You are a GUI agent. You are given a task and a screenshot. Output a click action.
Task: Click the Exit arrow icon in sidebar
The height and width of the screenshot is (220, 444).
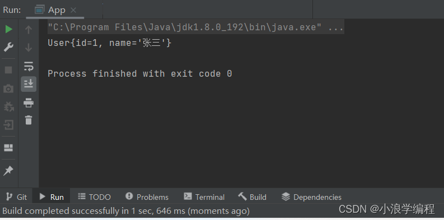click(8, 125)
